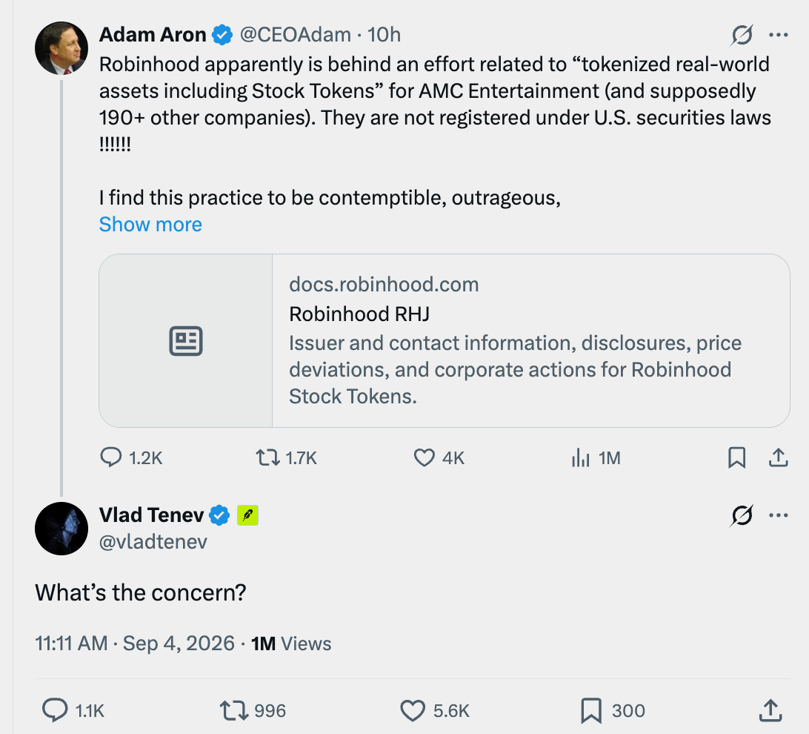This screenshot has height=734, width=809.
Task: Open more options on Adam Aron's post
Action: click(778, 35)
